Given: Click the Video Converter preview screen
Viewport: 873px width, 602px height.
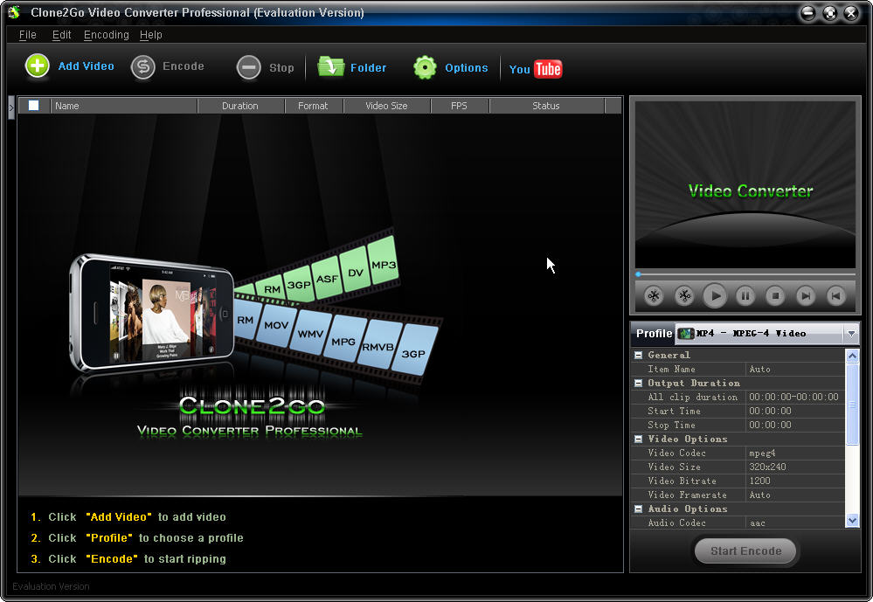Looking at the screenshot, I should click(745, 184).
